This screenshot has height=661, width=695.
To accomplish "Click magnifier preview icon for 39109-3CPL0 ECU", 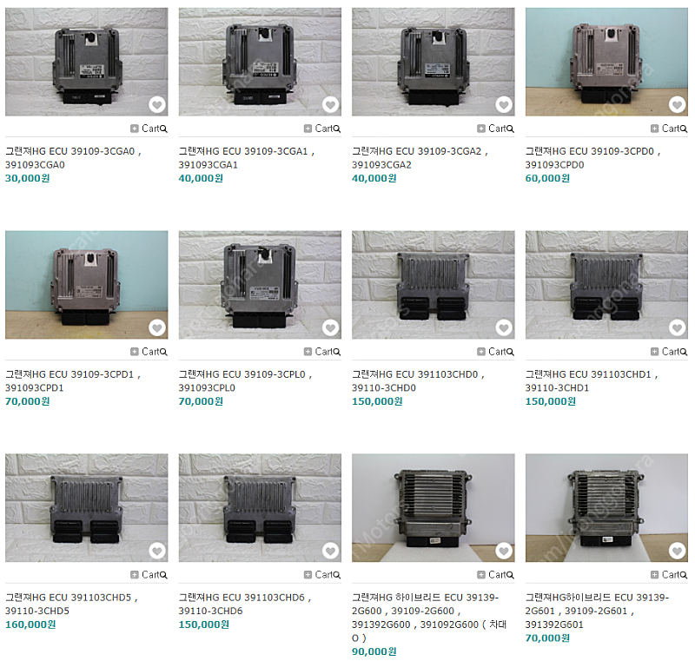I will coord(337,352).
